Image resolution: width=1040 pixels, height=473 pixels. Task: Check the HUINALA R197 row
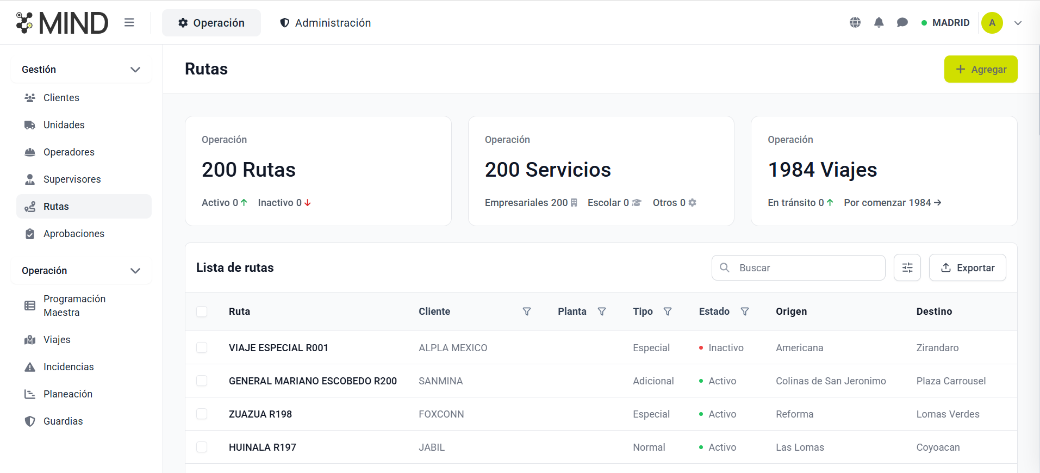point(202,447)
